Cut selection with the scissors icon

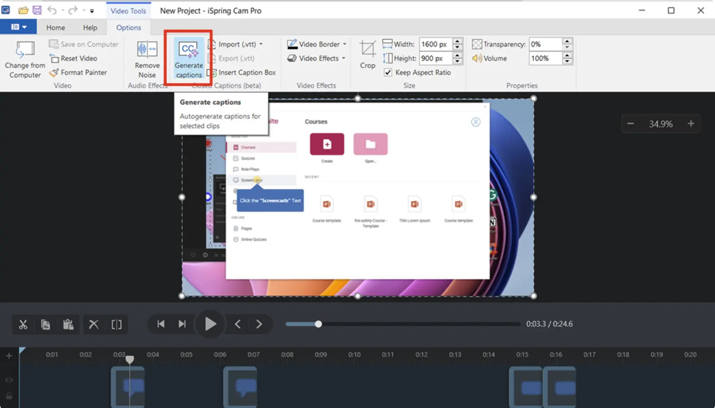[x=23, y=325]
